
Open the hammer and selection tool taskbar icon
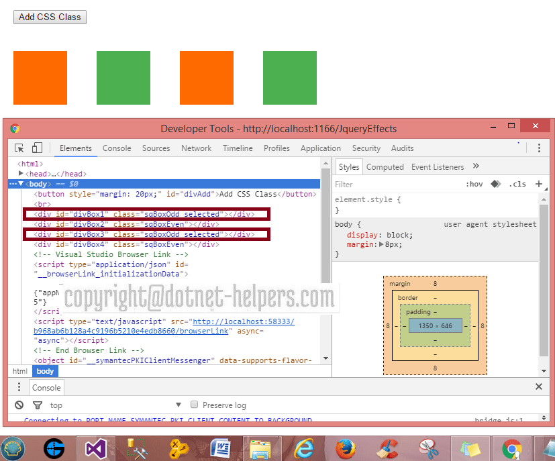coord(138,449)
